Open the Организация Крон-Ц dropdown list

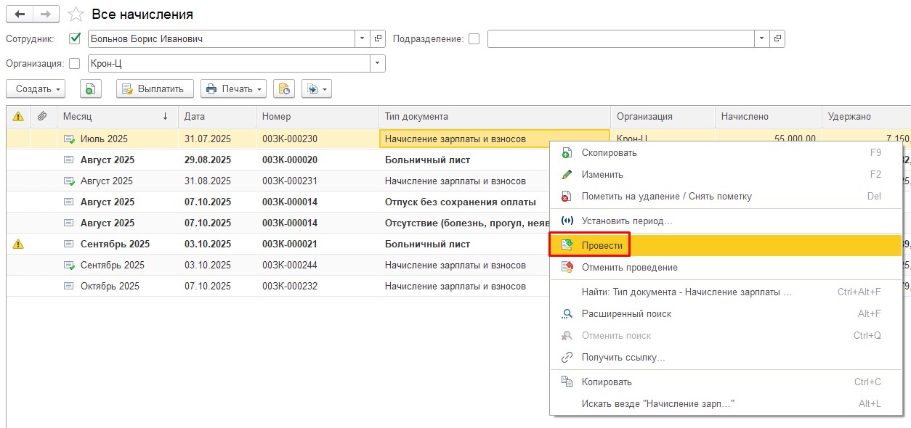(x=377, y=64)
